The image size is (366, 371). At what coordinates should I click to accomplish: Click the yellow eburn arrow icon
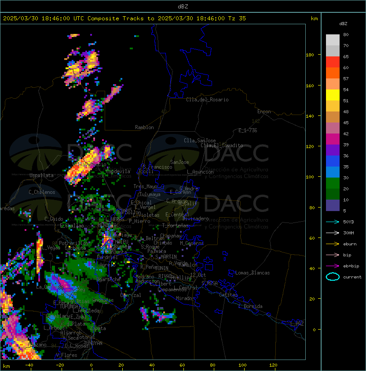pos(333,244)
